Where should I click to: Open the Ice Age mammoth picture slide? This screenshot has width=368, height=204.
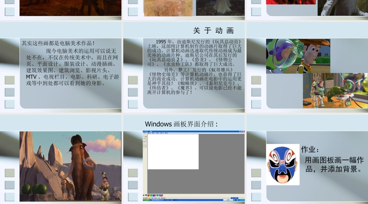[x=70, y=166]
